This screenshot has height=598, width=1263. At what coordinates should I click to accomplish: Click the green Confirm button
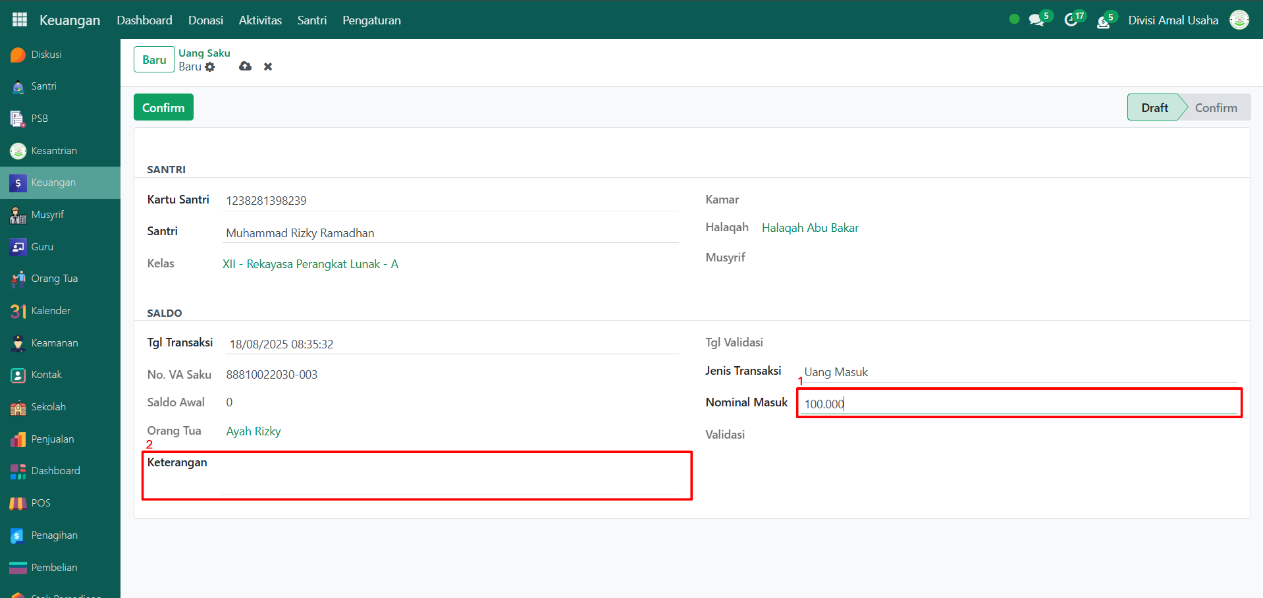(x=163, y=107)
